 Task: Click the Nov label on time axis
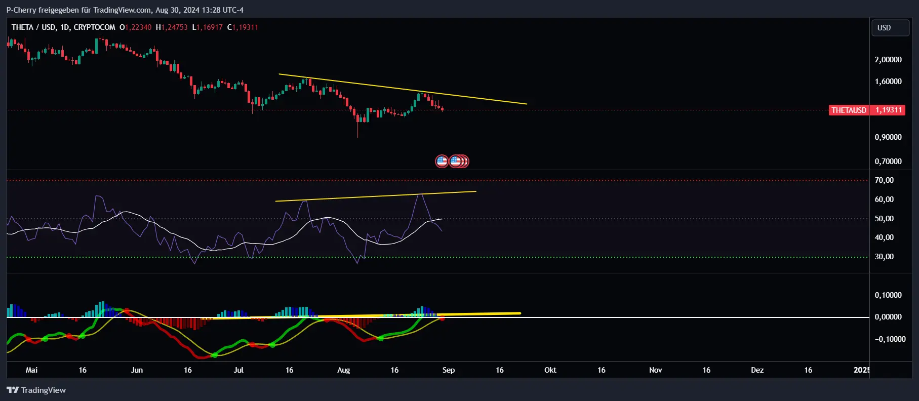click(655, 370)
